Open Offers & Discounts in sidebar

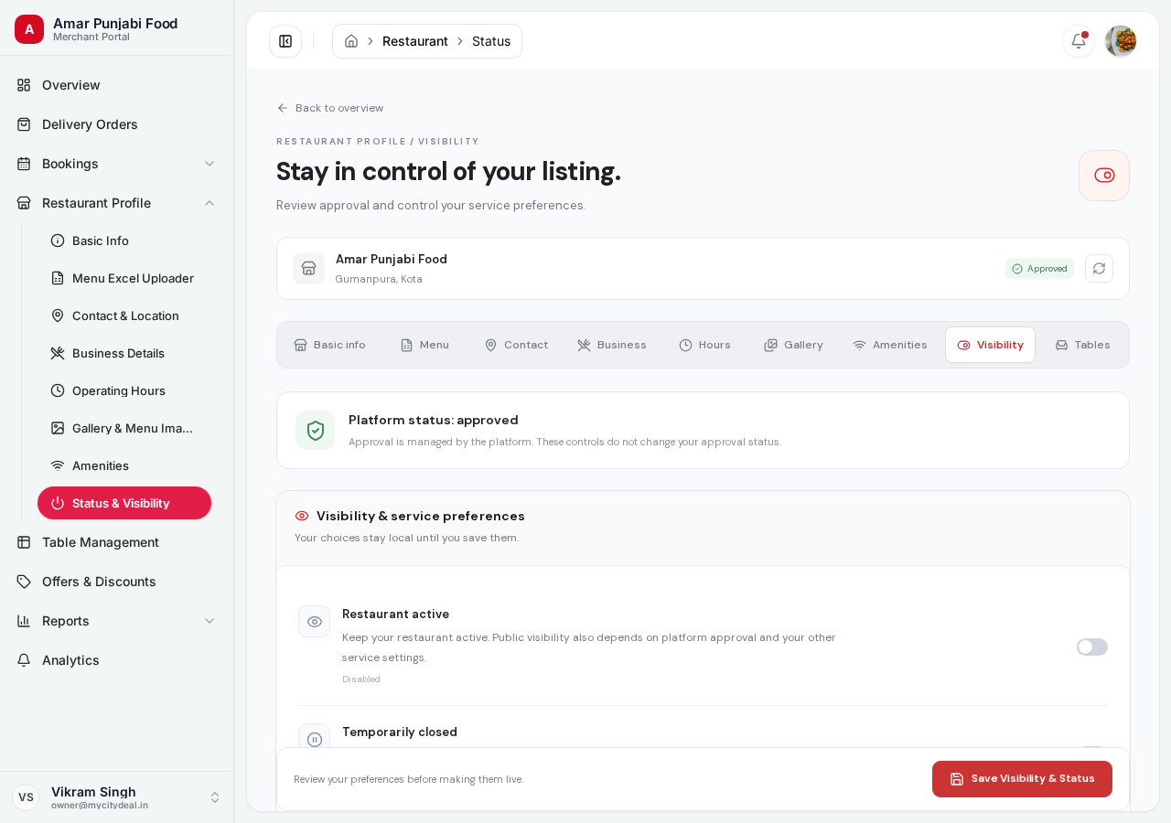[117, 582]
